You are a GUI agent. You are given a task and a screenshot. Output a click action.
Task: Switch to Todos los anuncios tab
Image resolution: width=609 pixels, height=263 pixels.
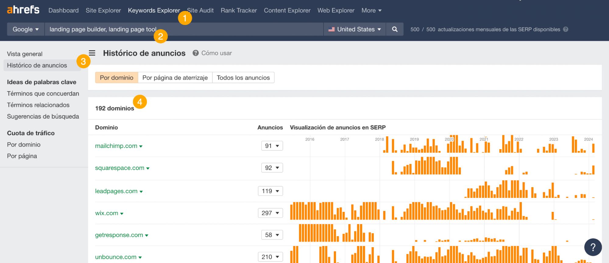[x=243, y=78]
